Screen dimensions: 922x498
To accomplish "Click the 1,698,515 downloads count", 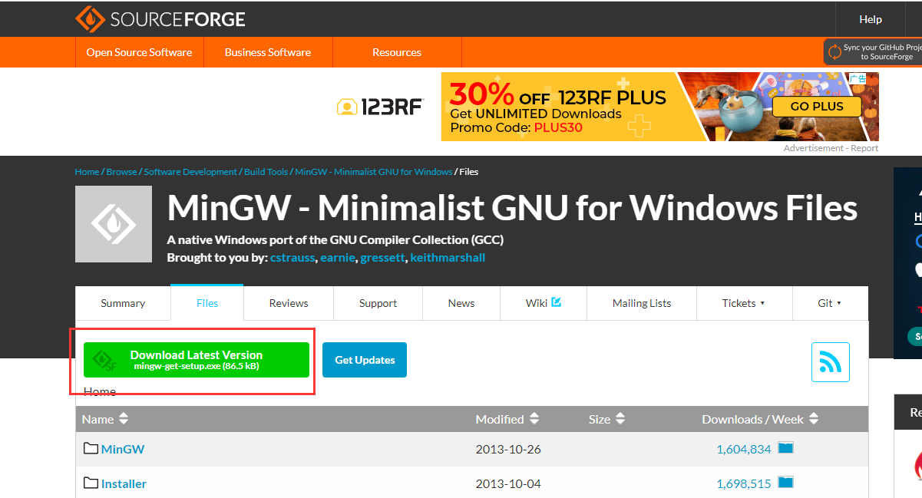I will click(x=744, y=483).
